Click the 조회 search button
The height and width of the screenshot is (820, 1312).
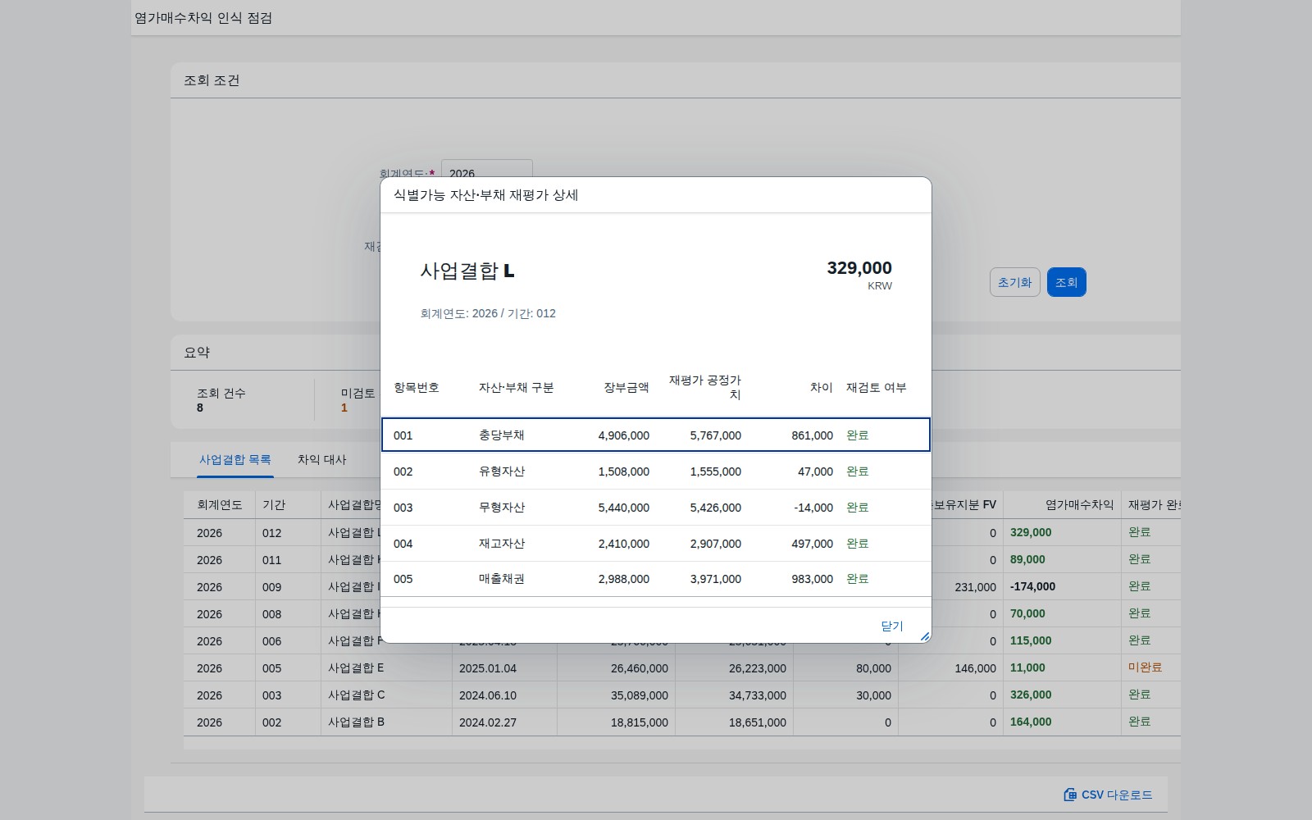1066,282
